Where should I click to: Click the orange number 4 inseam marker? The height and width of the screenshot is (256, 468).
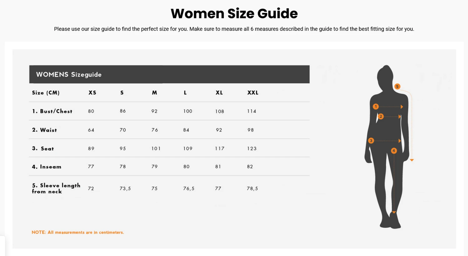(x=394, y=151)
